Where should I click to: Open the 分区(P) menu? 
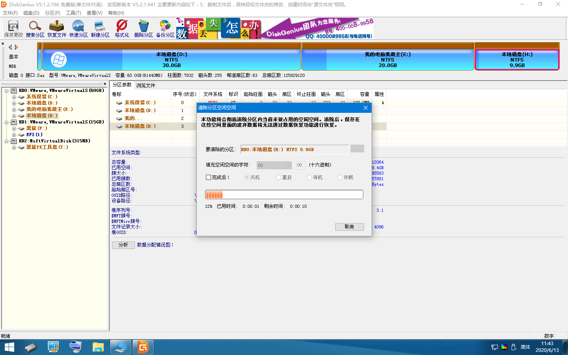[52, 13]
